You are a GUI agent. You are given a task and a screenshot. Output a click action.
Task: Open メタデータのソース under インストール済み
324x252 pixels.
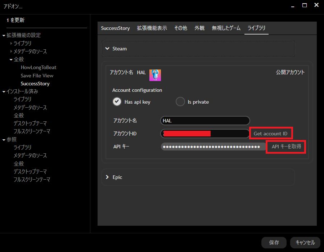pyautogui.click(x=30, y=107)
